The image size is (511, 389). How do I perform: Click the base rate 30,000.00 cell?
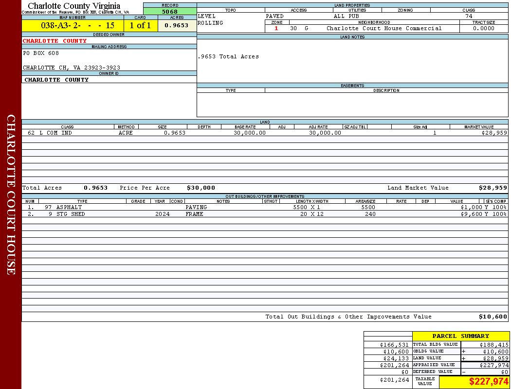click(249, 133)
